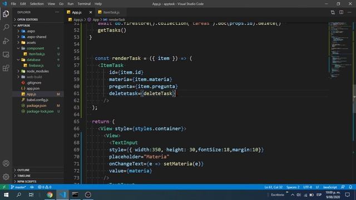Click the Synchronize Changes icon
Image resolution: width=356 pixels, height=200 pixels.
32,187
